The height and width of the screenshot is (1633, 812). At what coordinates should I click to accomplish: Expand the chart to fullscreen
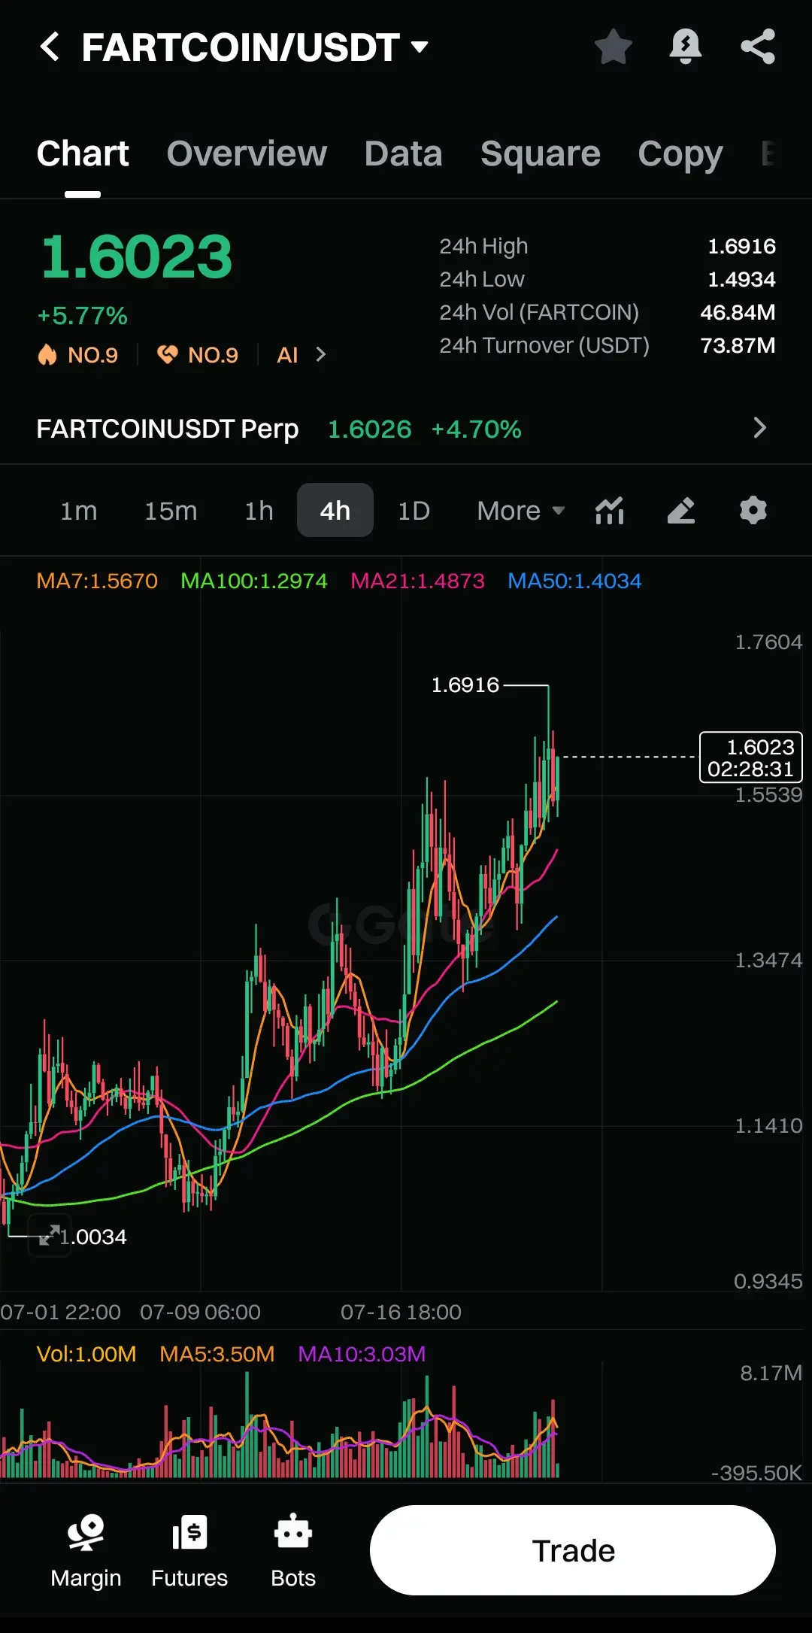50,1235
